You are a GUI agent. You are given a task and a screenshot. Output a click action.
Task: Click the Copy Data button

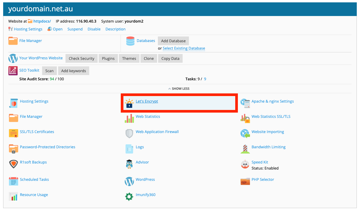pos(170,59)
